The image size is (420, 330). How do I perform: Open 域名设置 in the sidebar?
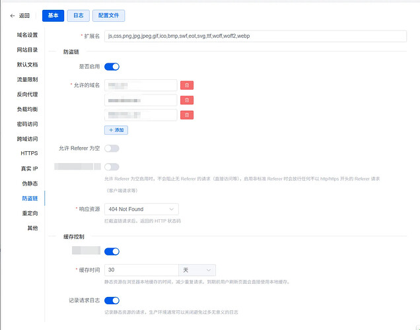click(x=27, y=35)
